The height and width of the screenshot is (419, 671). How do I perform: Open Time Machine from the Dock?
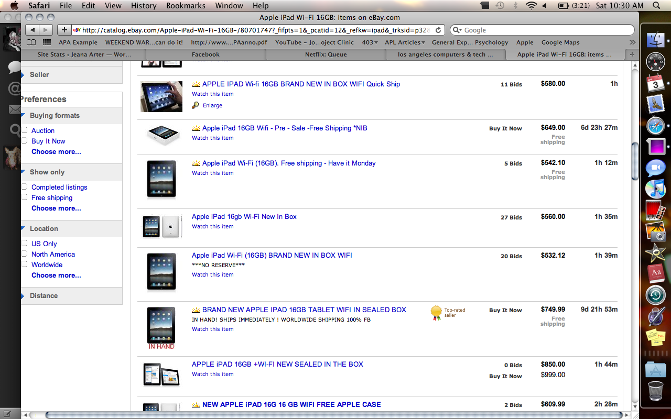pyautogui.click(x=655, y=295)
